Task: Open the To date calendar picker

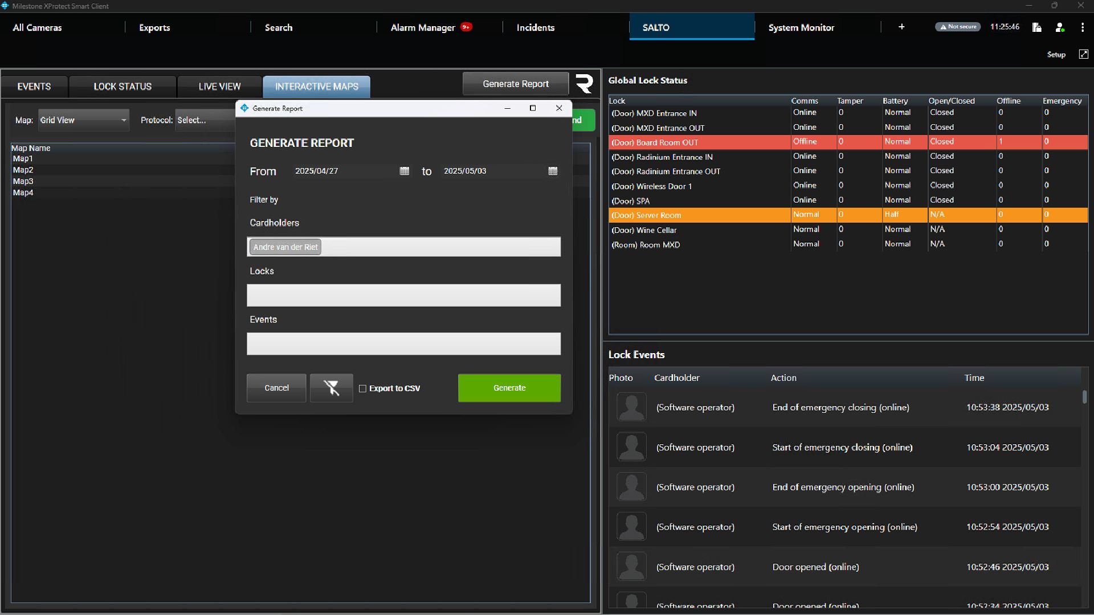Action: 553,171
